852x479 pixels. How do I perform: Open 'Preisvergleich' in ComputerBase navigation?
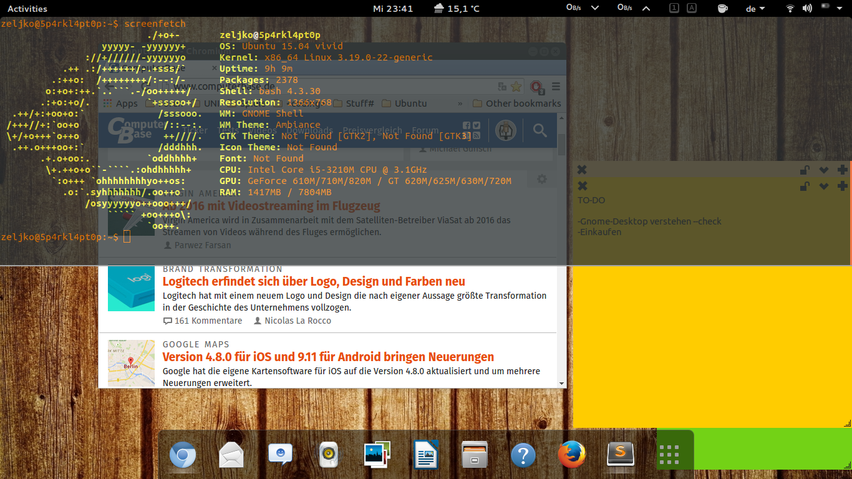click(372, 131)
